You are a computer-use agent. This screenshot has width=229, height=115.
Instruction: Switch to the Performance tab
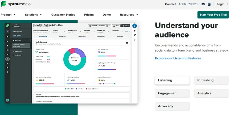(x=43, y=36)
